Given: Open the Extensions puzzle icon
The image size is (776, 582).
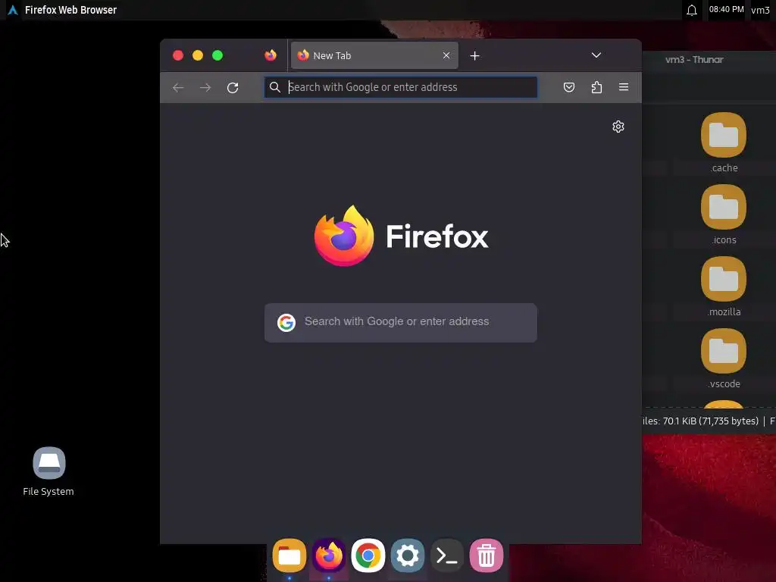Looking at the screenshot, I should point(596,88).
